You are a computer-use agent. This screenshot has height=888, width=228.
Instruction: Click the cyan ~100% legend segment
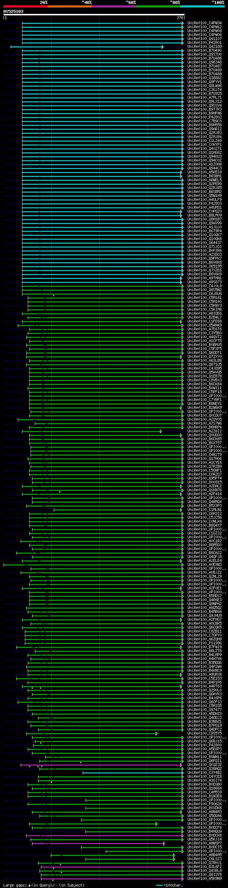tap(202, 6)
